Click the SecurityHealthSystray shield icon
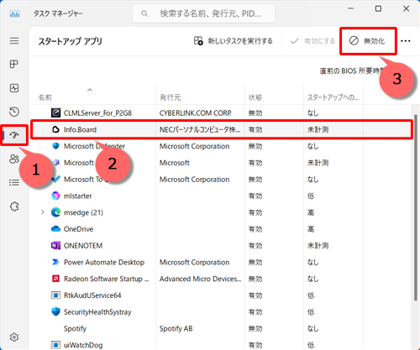Viewport: 420px width, 350px height. click(55, 311)
